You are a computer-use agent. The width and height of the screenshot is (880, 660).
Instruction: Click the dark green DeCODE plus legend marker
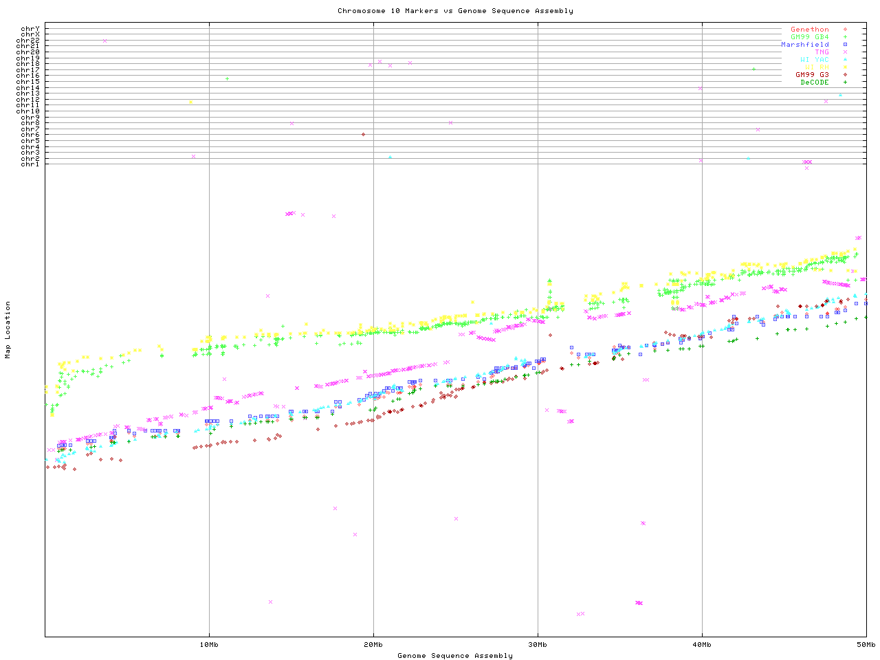(x=845, y=82)
